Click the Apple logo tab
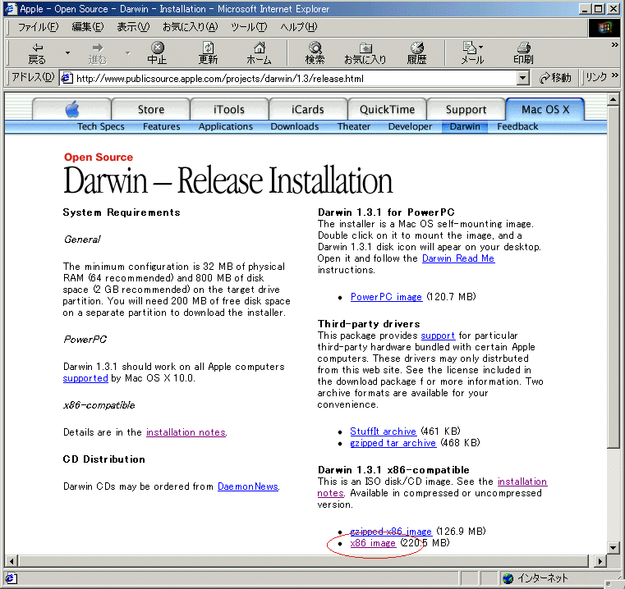The width and height of the screenshot is (625, 589). [x=72, y=109]
